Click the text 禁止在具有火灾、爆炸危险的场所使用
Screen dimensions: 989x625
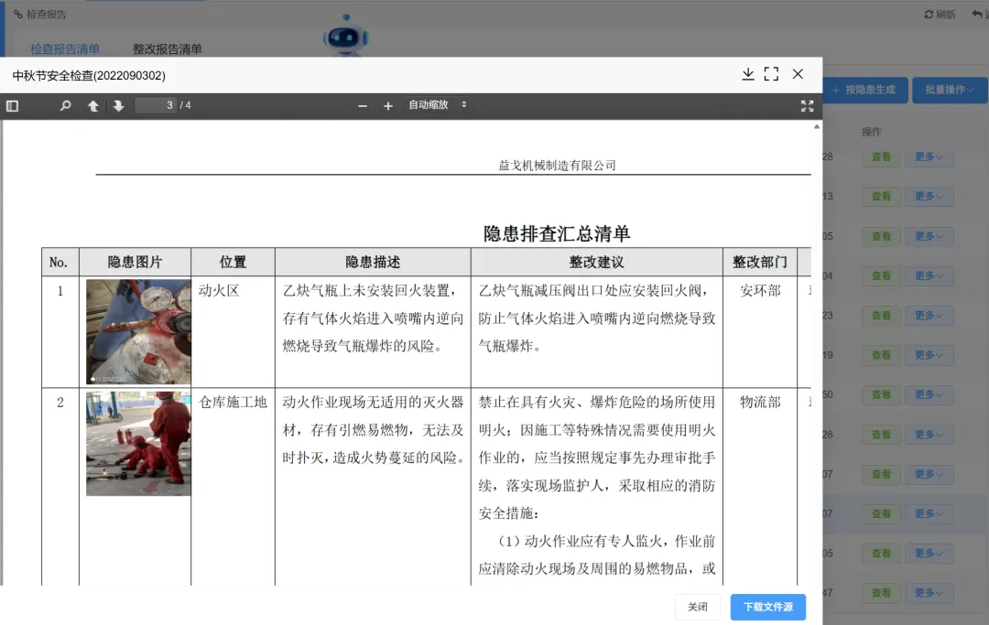597,402
